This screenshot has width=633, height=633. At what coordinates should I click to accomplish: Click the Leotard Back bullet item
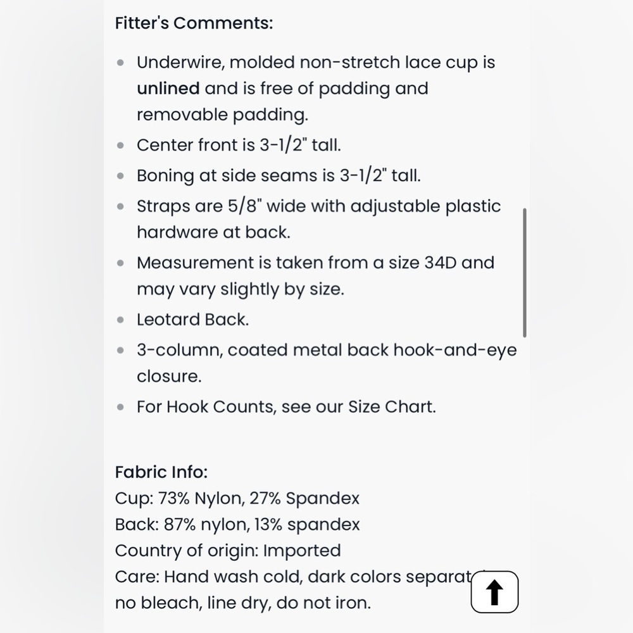click(192, 319)
